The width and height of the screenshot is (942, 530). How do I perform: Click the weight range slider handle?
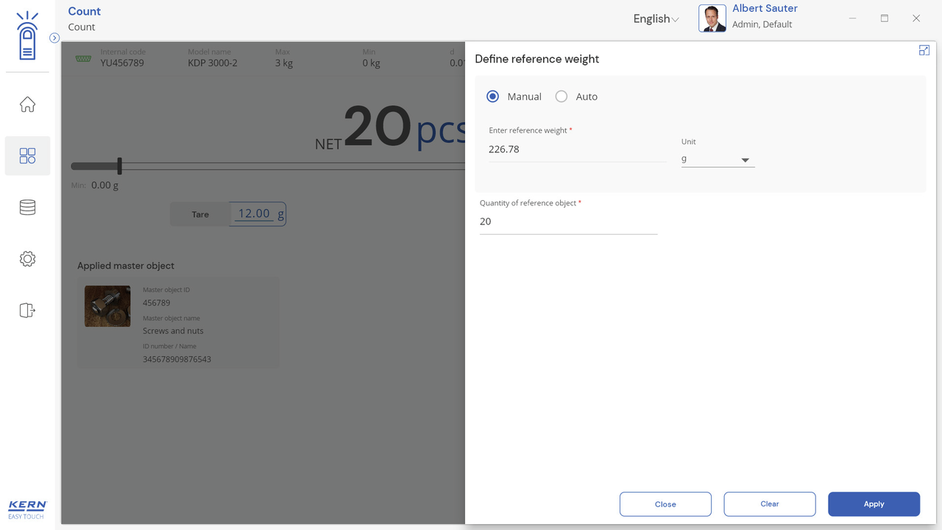(119, 166)
